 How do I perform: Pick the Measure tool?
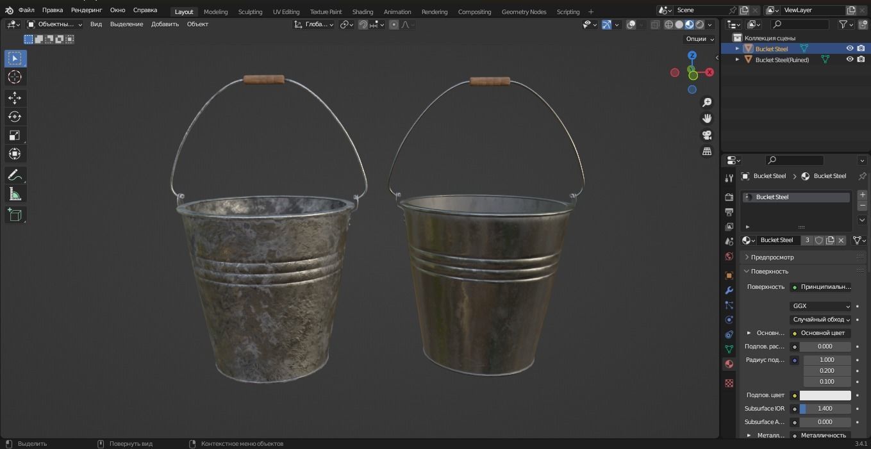pyautogui.click(x=15, y=194)
